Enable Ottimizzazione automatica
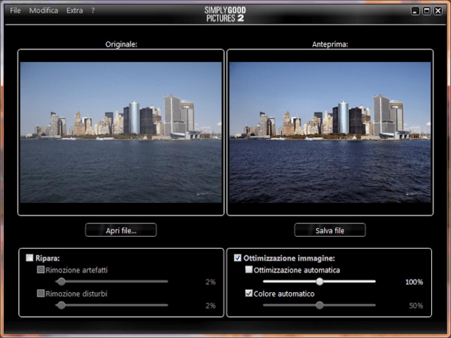This screenshot has height=338, width=451. 249,269
